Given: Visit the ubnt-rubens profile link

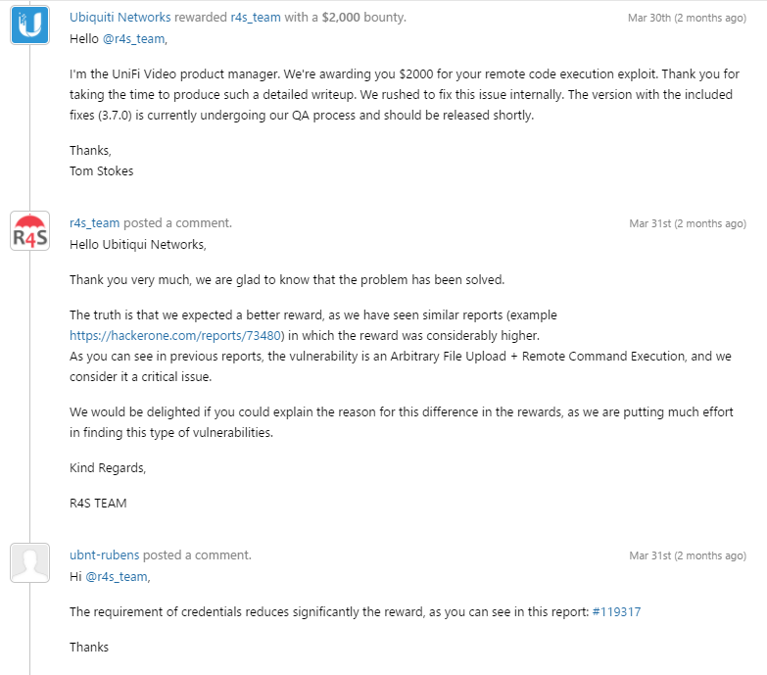Looking at the screenshot, I should pyautogui.click(x=106, y=555).
